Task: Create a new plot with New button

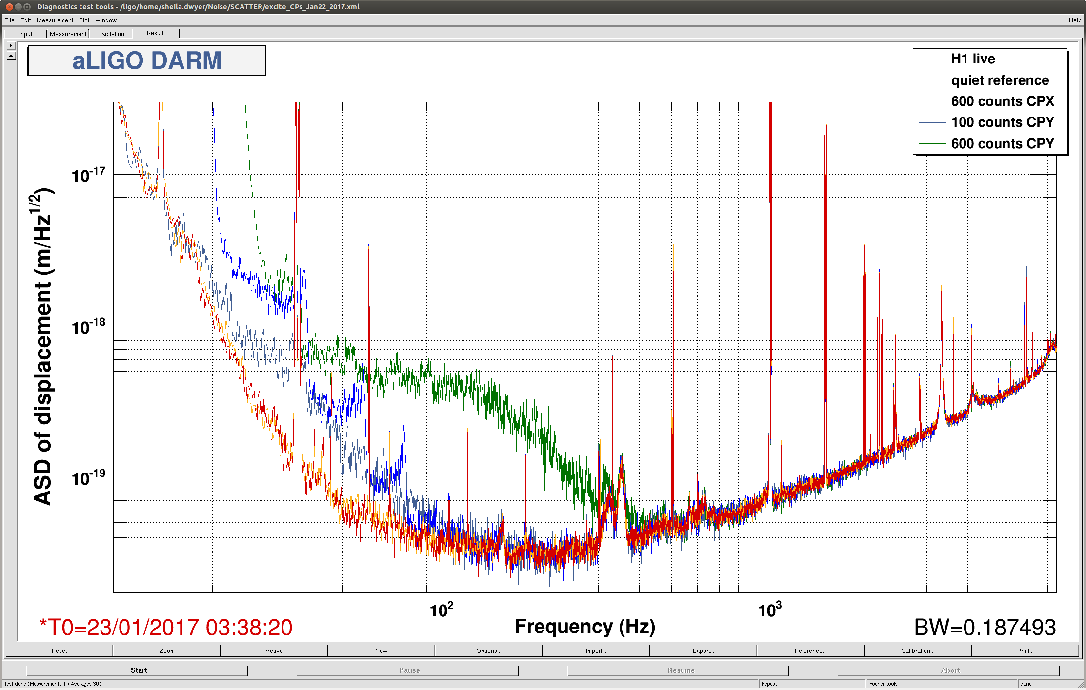Action: (x=382, y=651)
